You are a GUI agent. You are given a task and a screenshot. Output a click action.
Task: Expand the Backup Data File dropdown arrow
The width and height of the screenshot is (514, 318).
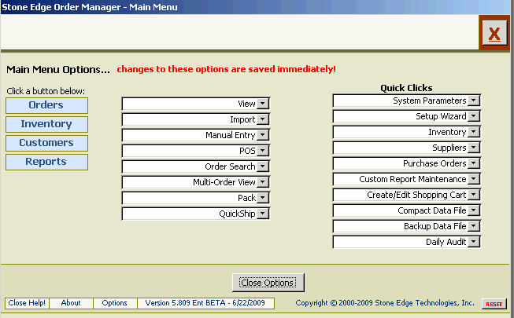point(474,226)
